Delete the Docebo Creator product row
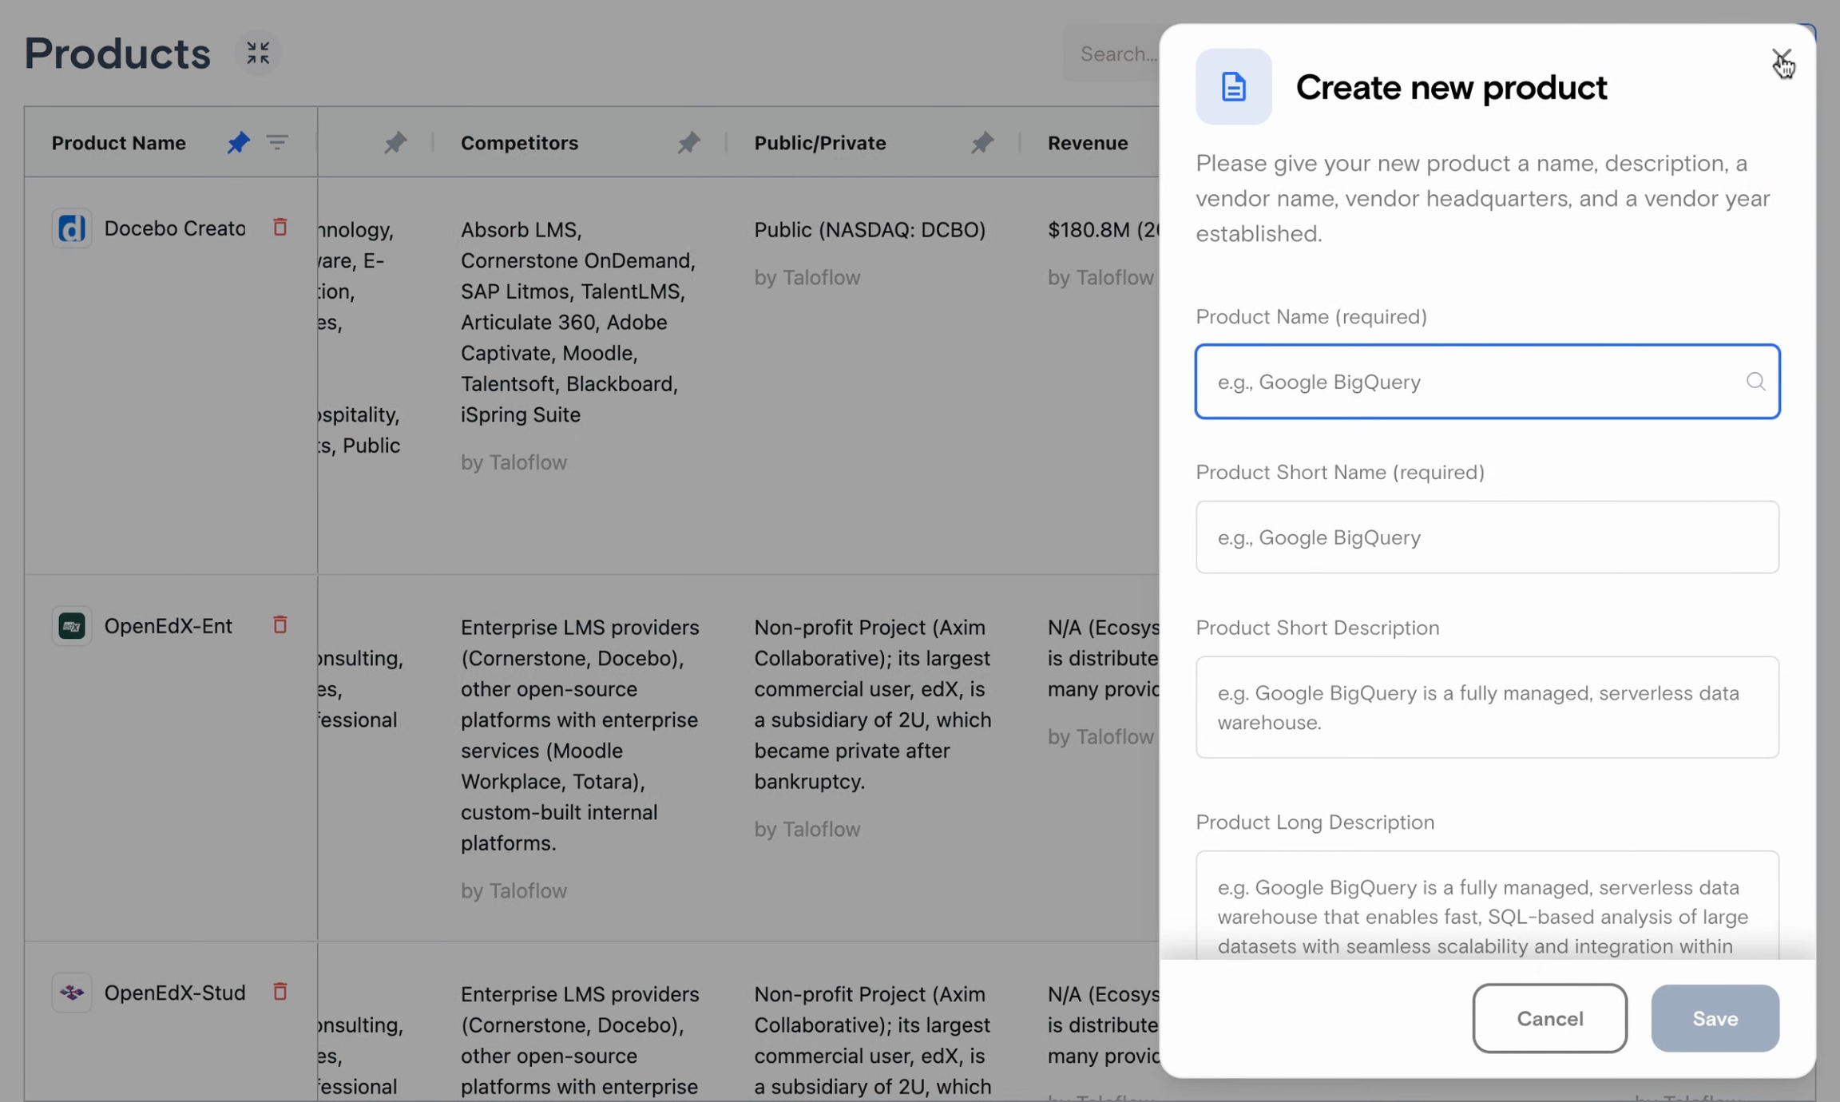 [x=280, y=228]
